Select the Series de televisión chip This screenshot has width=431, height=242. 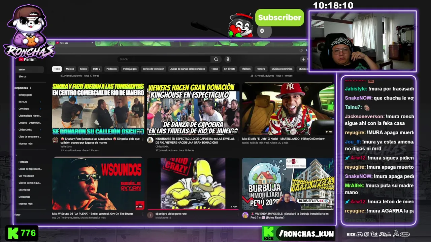click(x=153, y=69)
